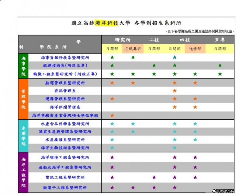
Task: Open the 電訊工程系暨研究所 link
Action: [65, 177]
